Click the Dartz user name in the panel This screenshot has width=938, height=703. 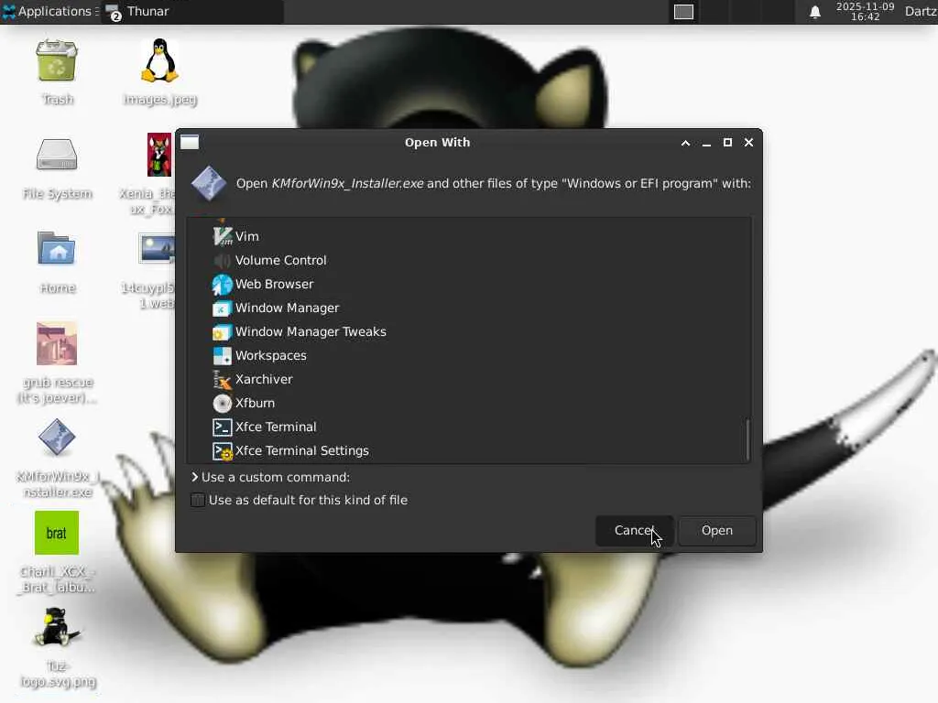click(920, 11)
